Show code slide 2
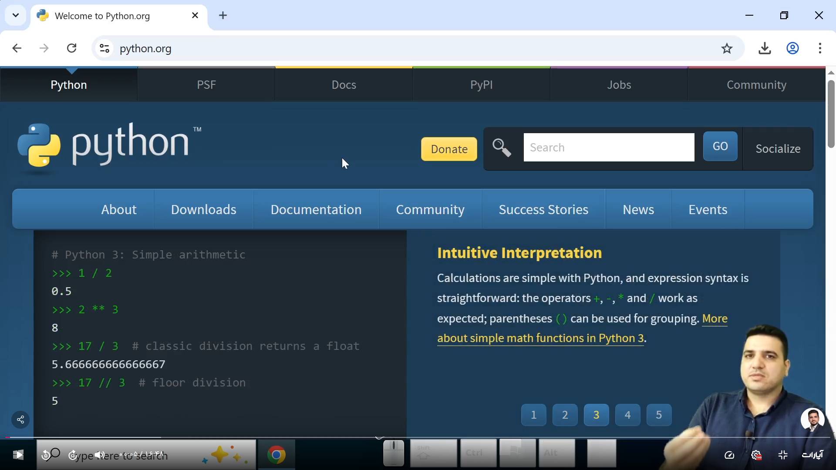Viewport: 836px width, 470px height. [565, 415]
